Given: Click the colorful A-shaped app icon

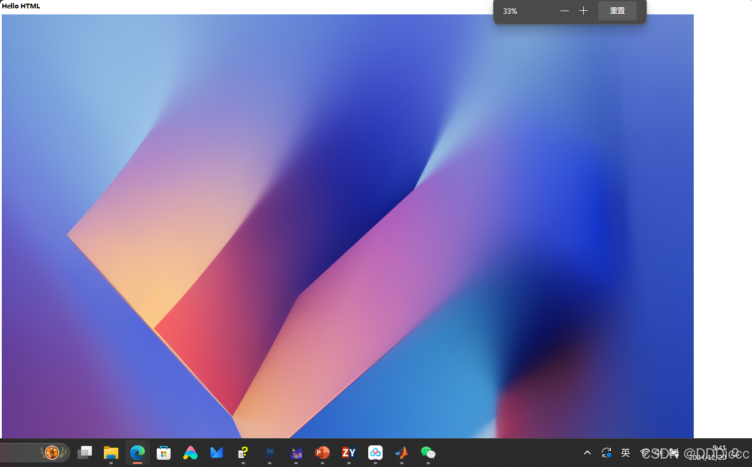Looking at the screenshot, I should (x=190, y=453).
